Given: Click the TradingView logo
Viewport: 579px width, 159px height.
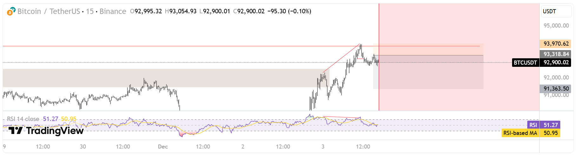Looking at the screenshot, I should coord(46,130).
